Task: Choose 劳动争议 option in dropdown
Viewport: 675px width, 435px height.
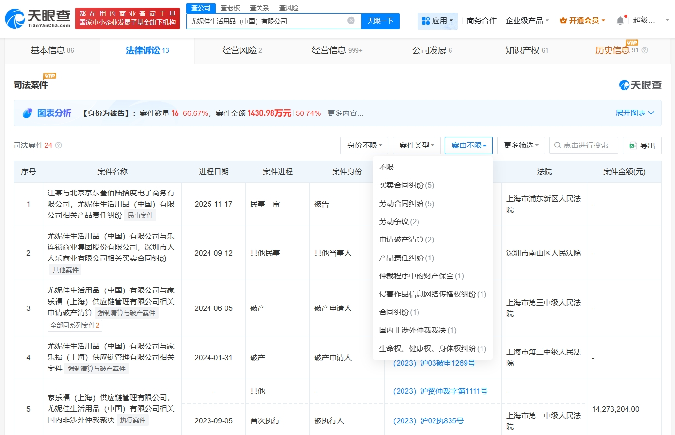Action: (x=399, y=222)
